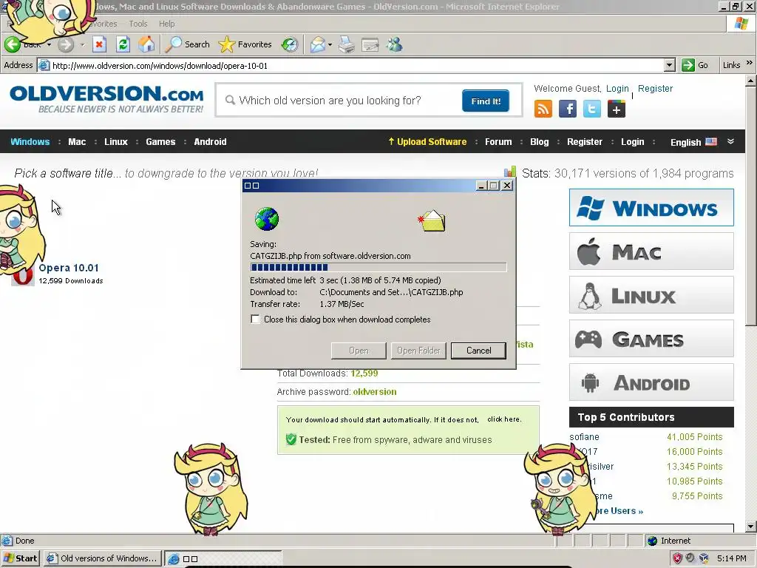
Task: Open the Forward history dropdown arrow
Action: 82,44
